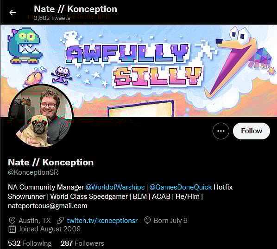Viewport: 277px width, 249px height.
Task: Click the header title Nate // Konception
Action: [76, 9]
